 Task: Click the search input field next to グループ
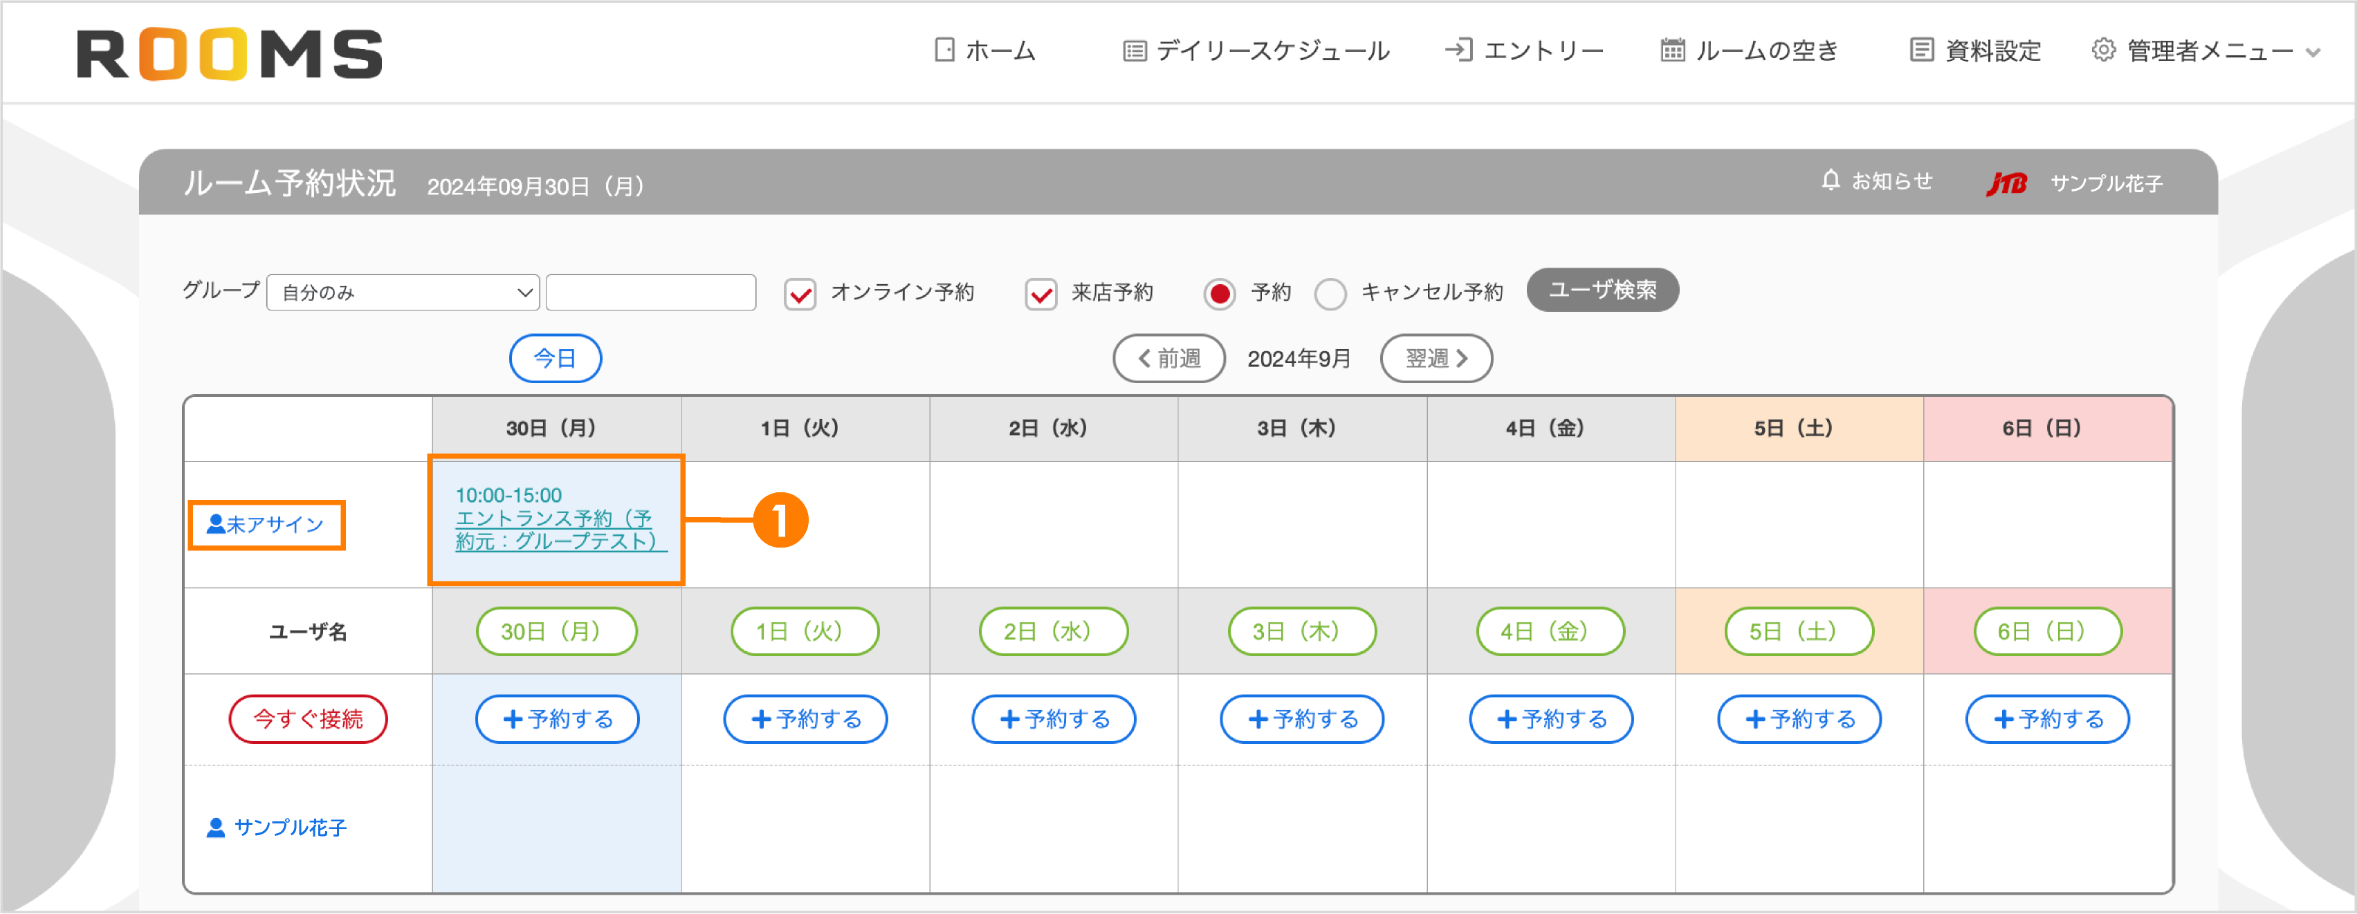(x=650, y=292)
